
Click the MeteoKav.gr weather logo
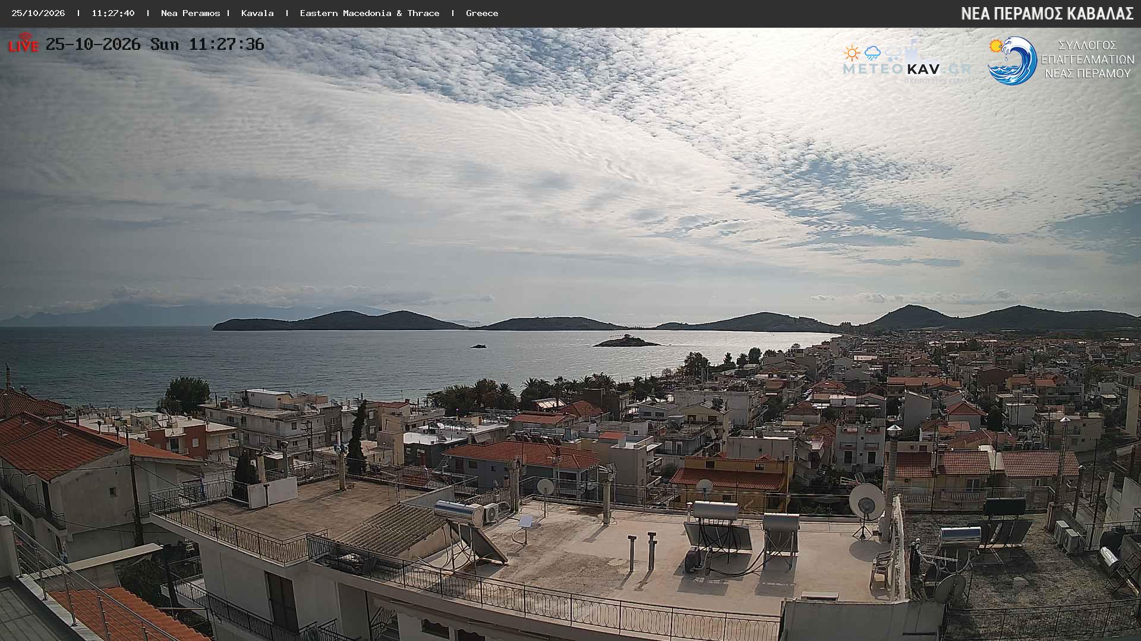907,62
